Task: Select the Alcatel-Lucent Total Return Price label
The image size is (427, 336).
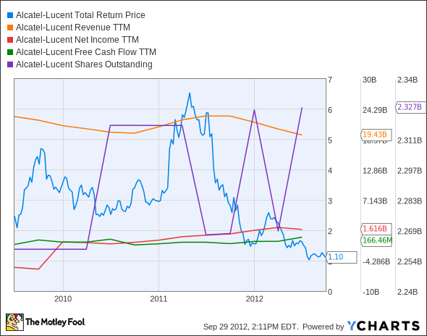Action: pyautogui.click(x=80, y=15)
